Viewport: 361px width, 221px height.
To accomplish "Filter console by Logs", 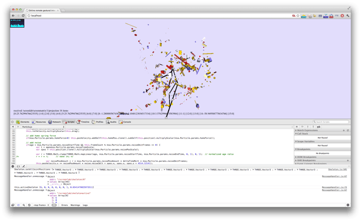I will tap(85, 205).
